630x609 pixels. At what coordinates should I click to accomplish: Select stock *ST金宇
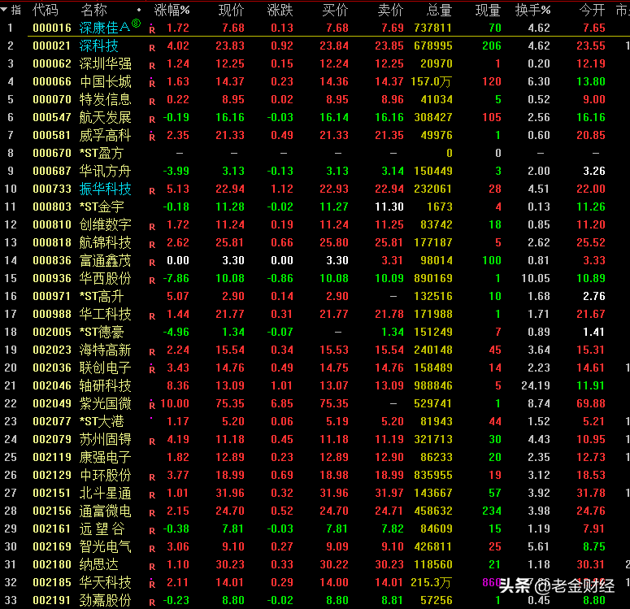coord(102,207)
